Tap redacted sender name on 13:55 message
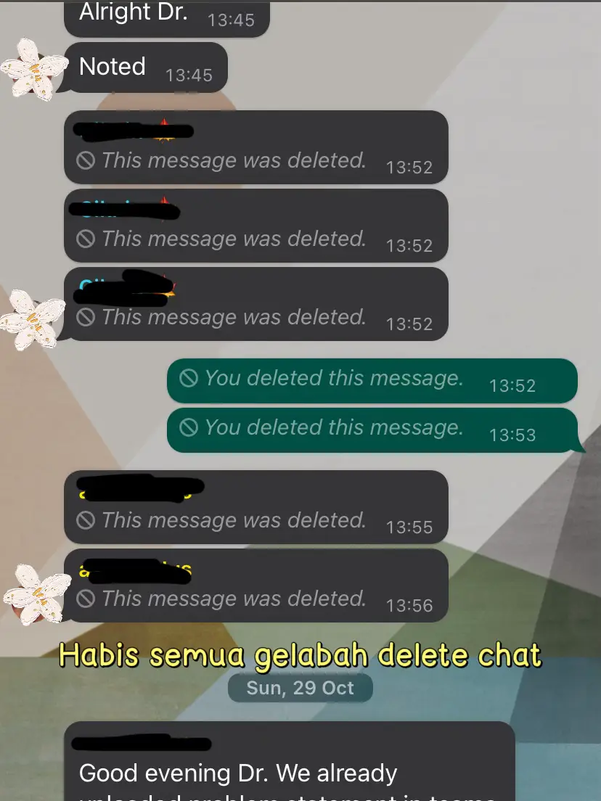The image size is (601, 801). (x=141, y=488)
